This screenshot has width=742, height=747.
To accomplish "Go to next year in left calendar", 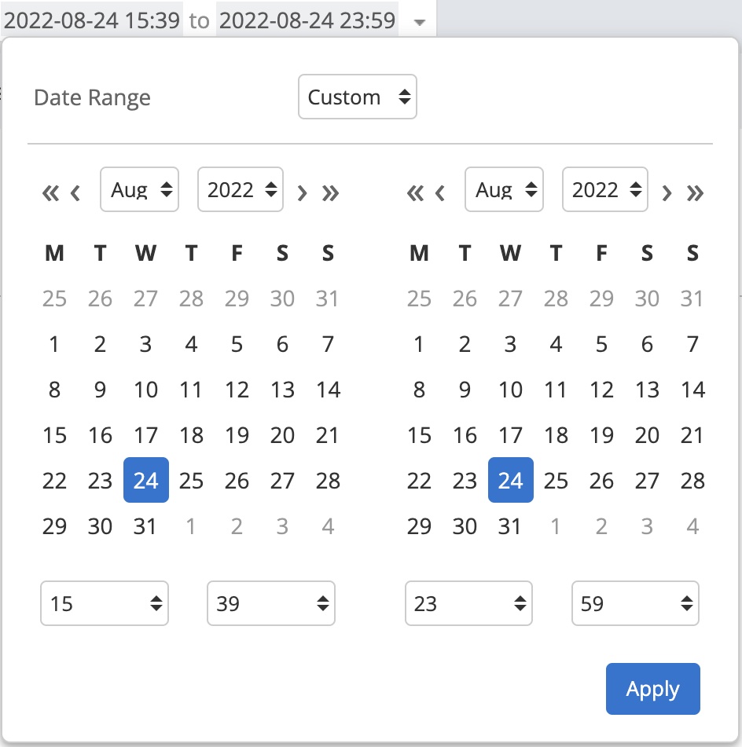I will click(330, 192).
